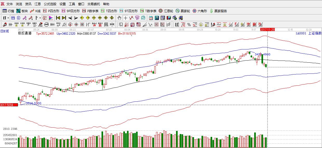
Task: Open the 行情 market quotes view
Action: pos(8,11)
